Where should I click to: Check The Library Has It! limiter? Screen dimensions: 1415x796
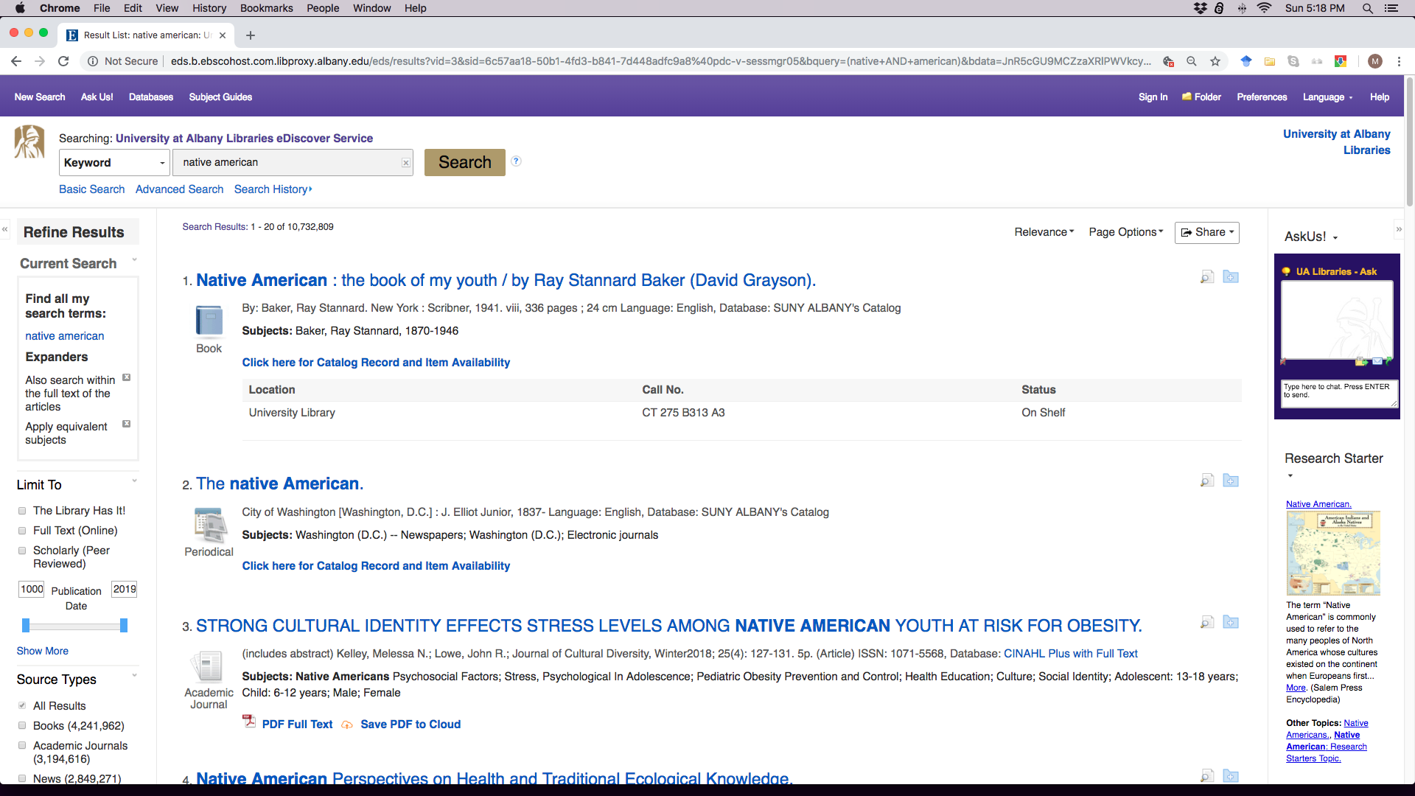coord(22,511)
